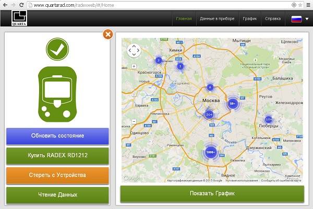Zoom in on the map
Image resolution: width=313 pixels, height=209 pixels.
point(134,67)
